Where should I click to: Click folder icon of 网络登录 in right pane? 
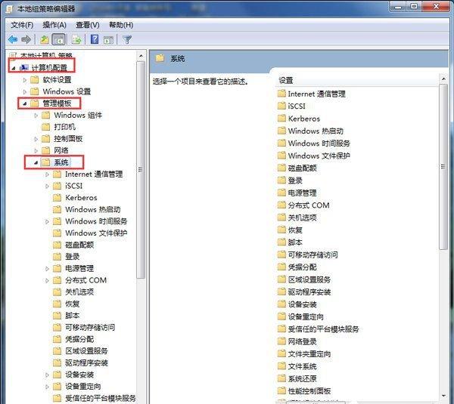[x=281, y=341]
